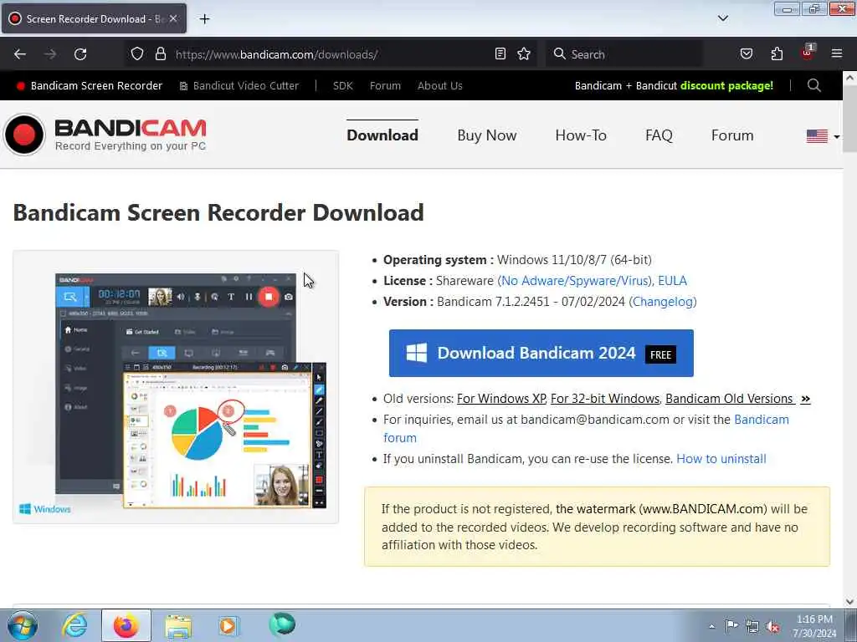The width and height of the screenshot is (857, 642).
Task: Click the muted volume tray icon
Action: pyautogui.click(x=772, y=627)
